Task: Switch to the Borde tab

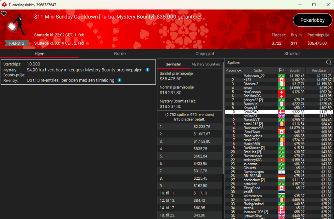Action: point(120,54)
